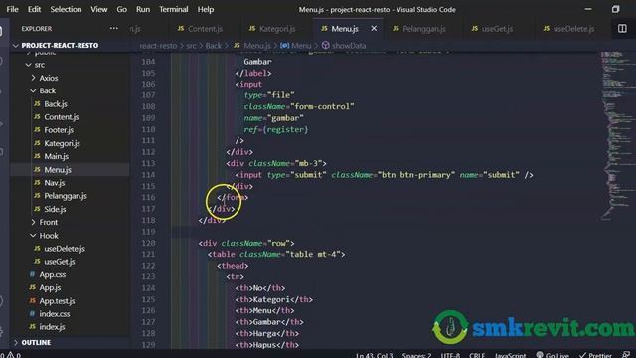The height and width of the screenshot is (358, 636).
Task: Open Explorer more actions ellipsis
Action: coord(114,29)
